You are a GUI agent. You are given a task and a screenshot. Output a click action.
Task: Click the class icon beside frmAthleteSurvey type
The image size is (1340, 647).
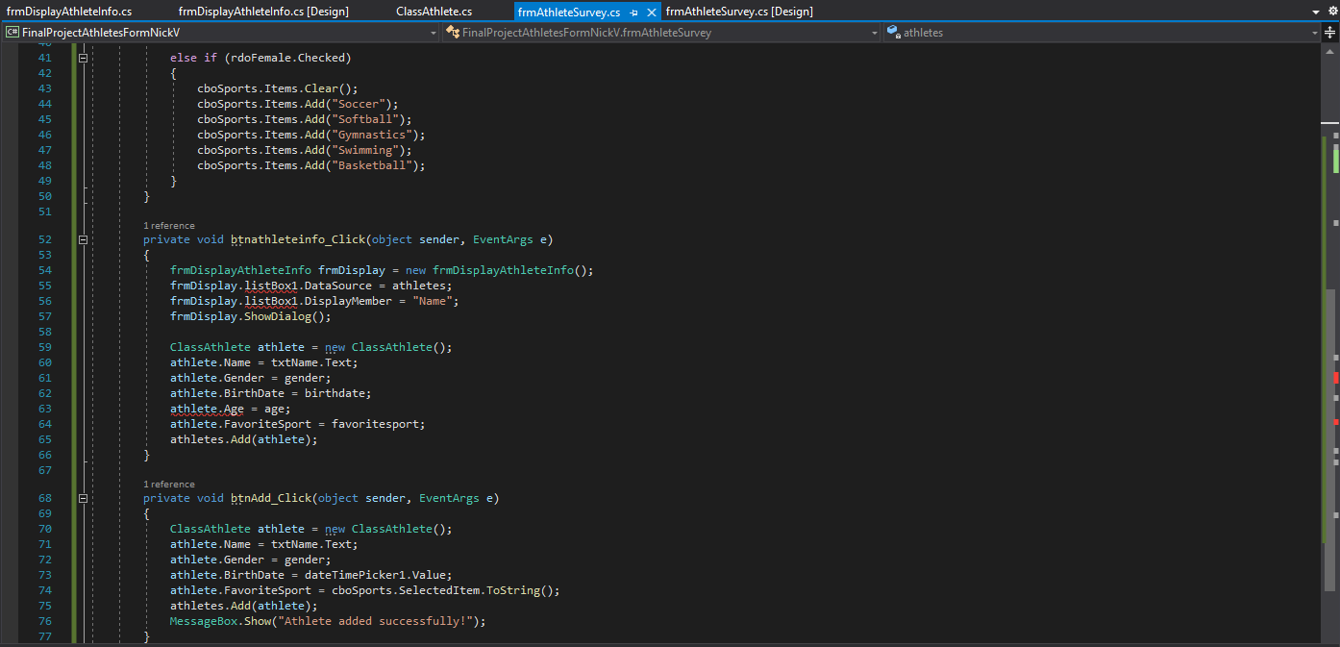(452, 33)
